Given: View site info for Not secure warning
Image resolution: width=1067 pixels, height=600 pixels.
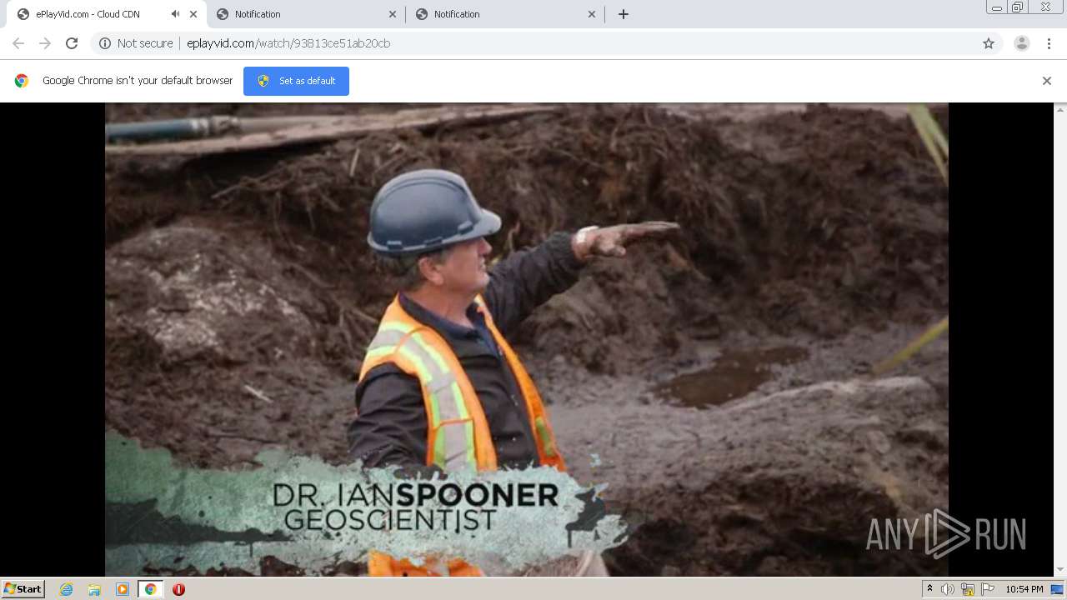Looking at the screenshot, I should click(136, 43).
